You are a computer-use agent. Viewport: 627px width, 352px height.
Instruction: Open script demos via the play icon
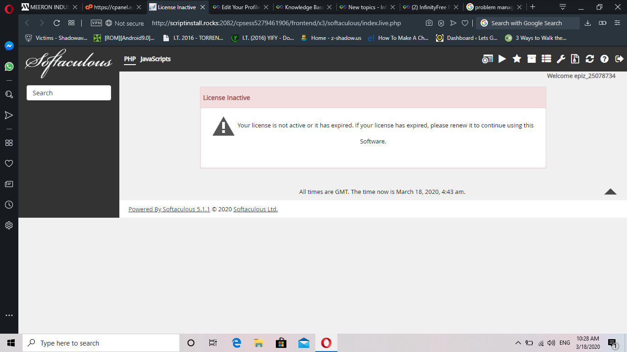(502, 59)
